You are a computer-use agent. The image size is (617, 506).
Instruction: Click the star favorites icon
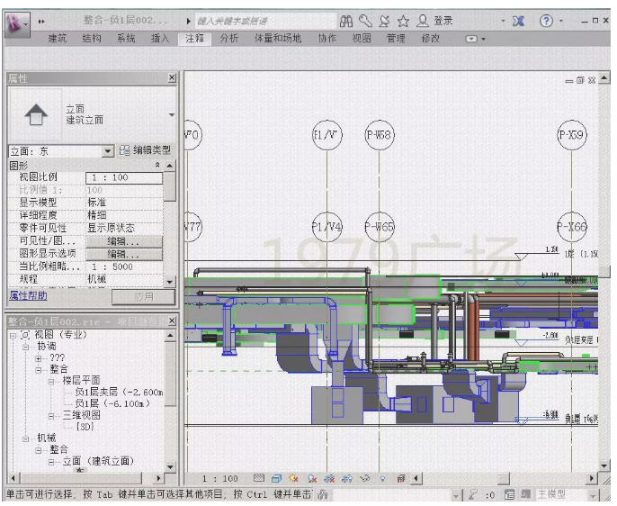coord(403,21)
